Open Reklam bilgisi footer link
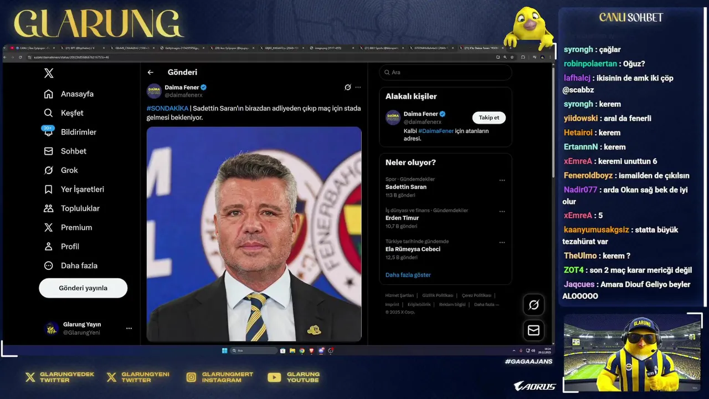Screen dimensions: 709x399 pos(453,304)
